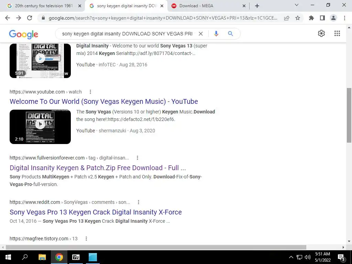The width and height of the screenshot is (352, 264).
Task: Go to Google homepage logo
Action: pyautogui.click(x=24, y=34)
